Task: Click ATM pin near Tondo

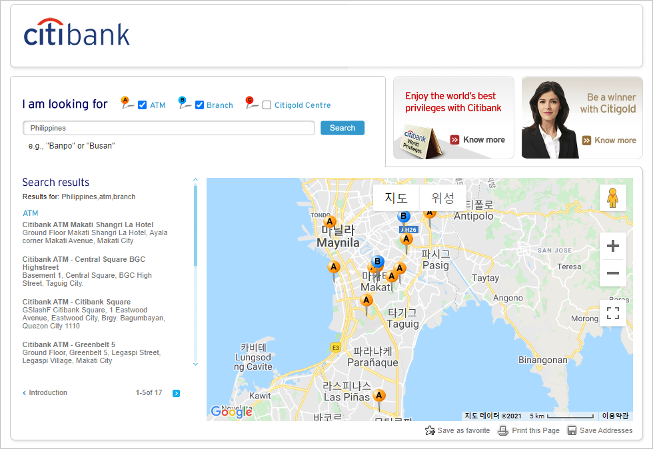Action: (x=330, y=222)
